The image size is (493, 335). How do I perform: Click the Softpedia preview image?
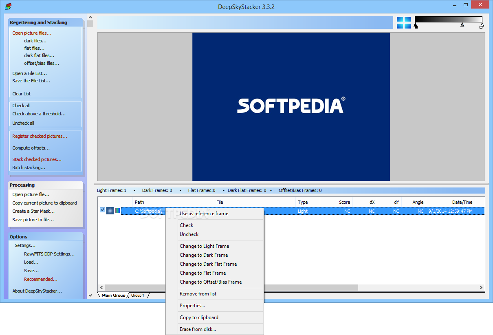tap(291, 107)
